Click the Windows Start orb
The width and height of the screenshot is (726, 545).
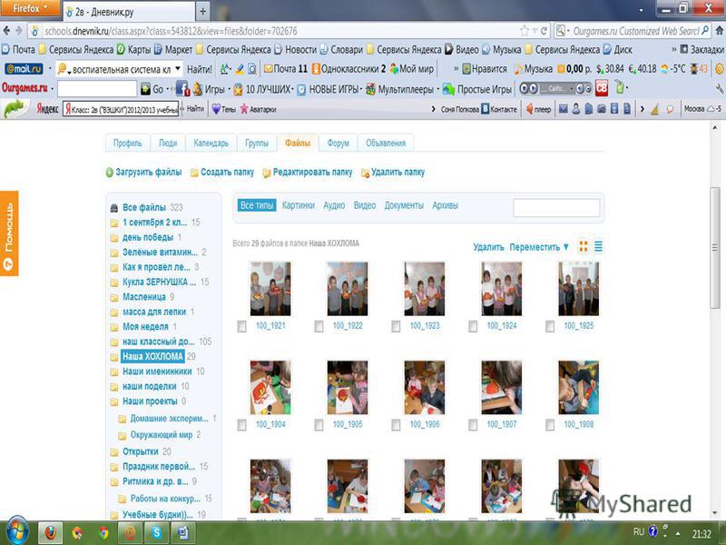[16, 531]
